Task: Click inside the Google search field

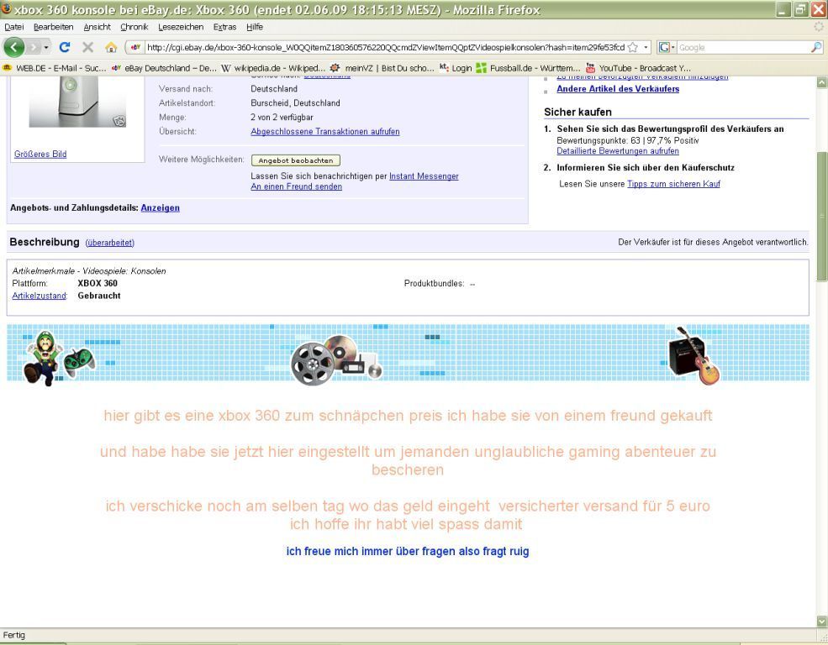Action: tap(740, 48)
